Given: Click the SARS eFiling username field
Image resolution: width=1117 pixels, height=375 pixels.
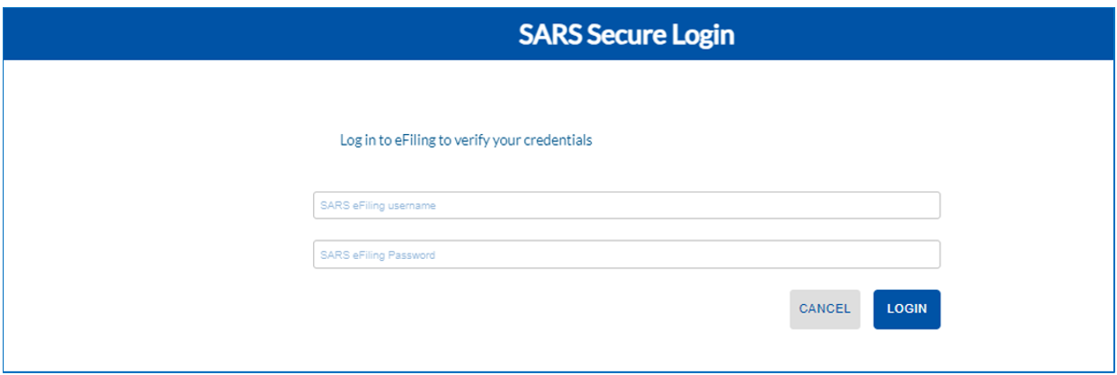Looking at the screenshot, I should point(626,205).
